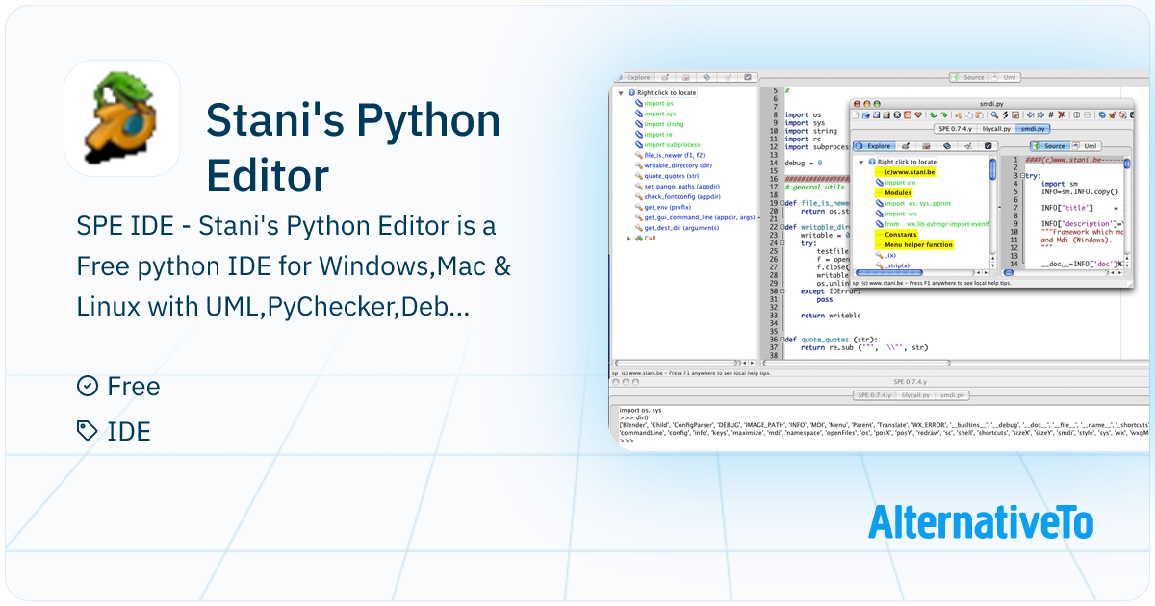Screen dimensions: 1155x606
Task: Fold def quote_quotes at line 36
Action: (x=782, y=340)
